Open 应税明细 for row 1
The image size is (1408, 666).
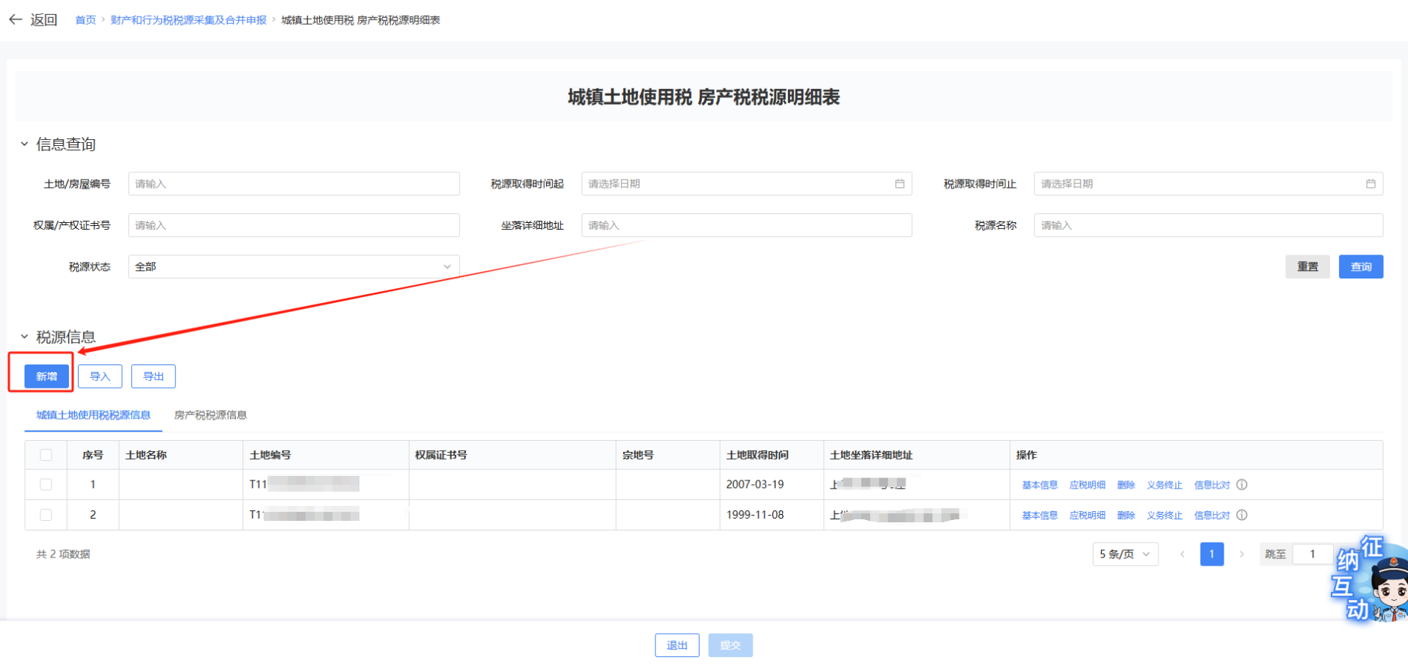pos(1087,485)
